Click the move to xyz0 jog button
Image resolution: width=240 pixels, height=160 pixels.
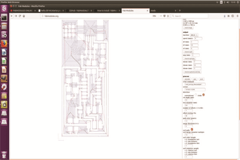coord(189,58)
